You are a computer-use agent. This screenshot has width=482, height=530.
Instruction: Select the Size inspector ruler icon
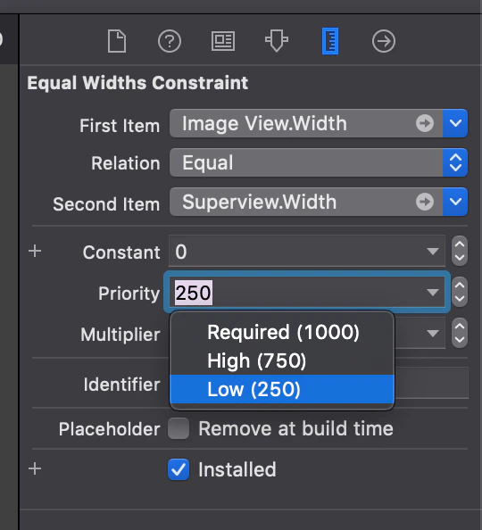click(330, 41)
